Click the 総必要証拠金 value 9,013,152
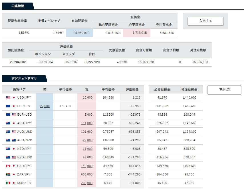The height and width of the screenshot is (190, 244). [x=112, y=33]
